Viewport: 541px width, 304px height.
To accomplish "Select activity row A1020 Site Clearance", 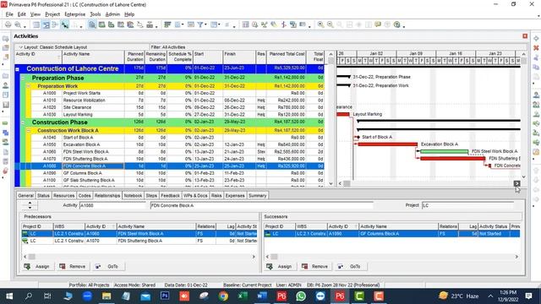I will pos(169,107).
